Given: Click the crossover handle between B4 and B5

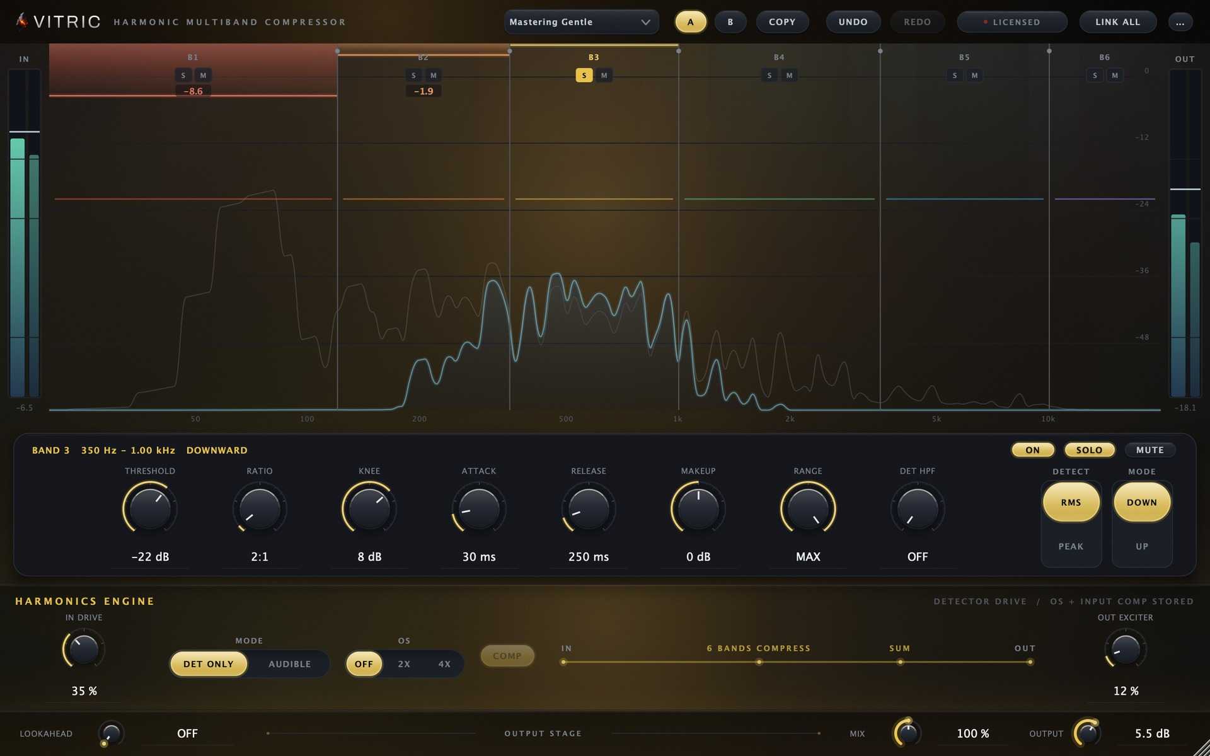Looking at the screenshot, I should pyautogui.click(x=880, y=51).
